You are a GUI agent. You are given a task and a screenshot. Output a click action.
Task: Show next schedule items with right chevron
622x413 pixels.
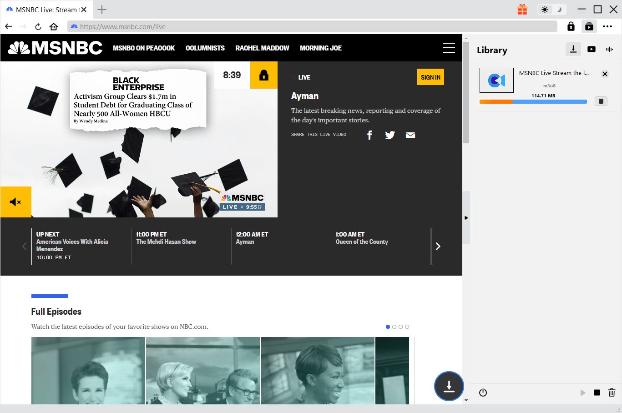pyautogui.click(x=438, y=246)
